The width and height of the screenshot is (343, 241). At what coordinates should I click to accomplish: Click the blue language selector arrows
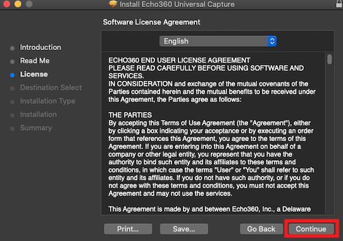[x=272, y=41]
